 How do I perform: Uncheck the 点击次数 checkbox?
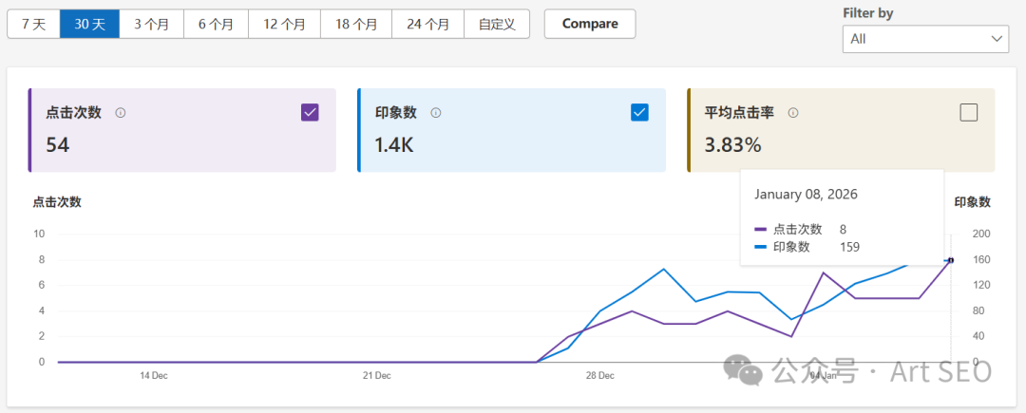tap(310, 113)
